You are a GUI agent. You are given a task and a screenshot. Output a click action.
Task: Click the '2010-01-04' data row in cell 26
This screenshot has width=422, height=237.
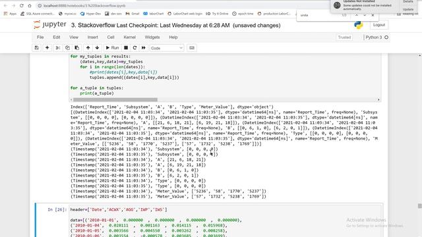148,225
